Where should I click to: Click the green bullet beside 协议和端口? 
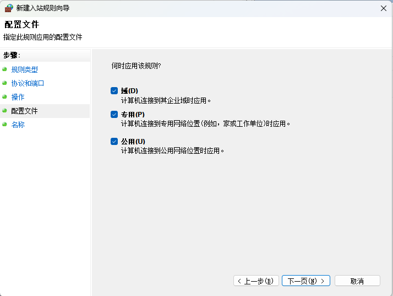click(x=4, y=83)
